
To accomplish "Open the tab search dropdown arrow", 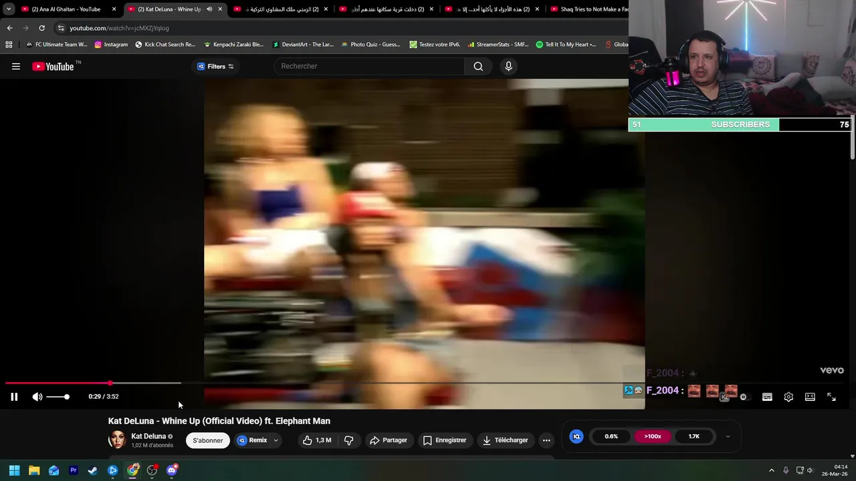I will [x=8, y=9].
